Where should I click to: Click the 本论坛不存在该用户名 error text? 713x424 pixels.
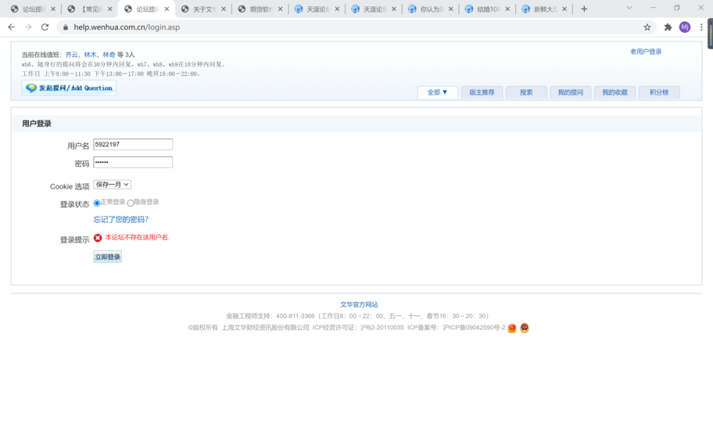tap(138, 238)
